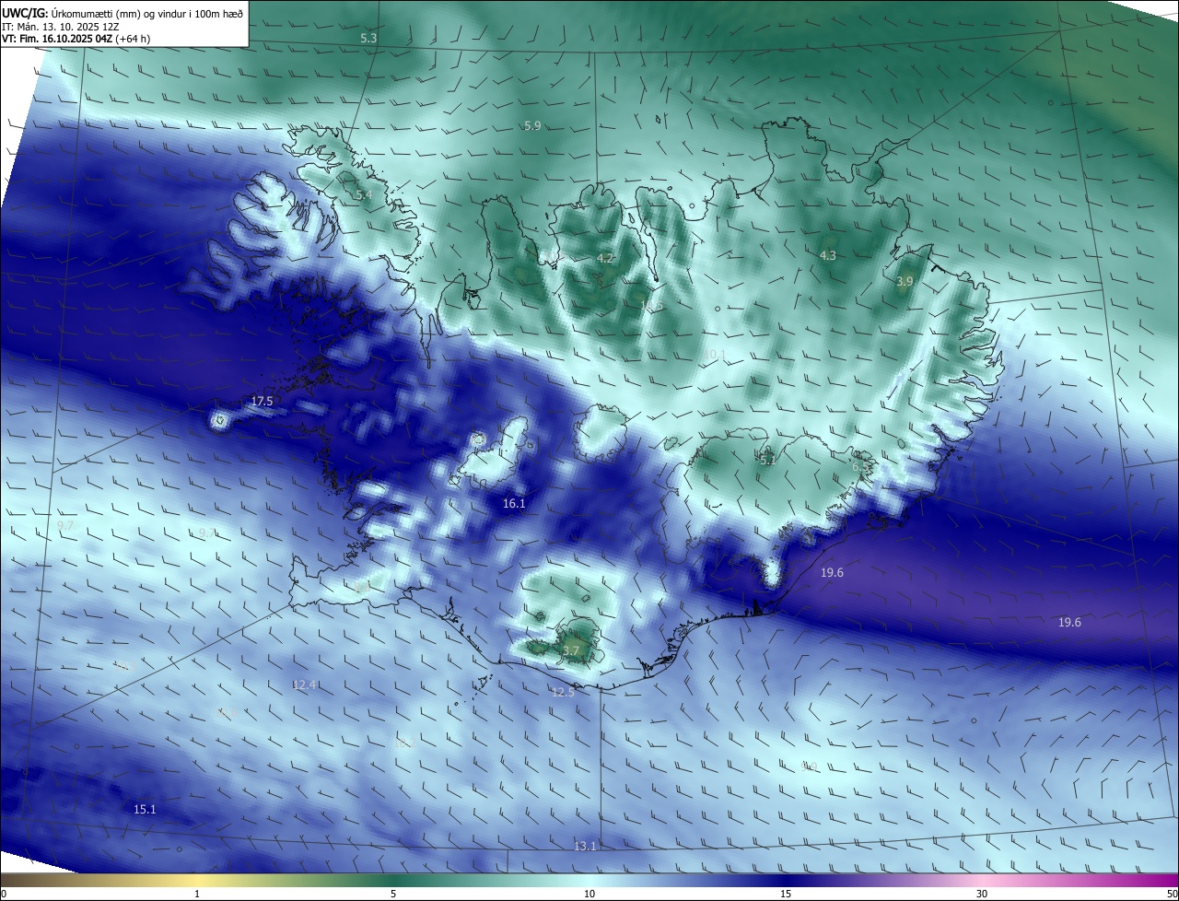
Task: Click the 16.1 value label on the map
Action: [514, 504]
